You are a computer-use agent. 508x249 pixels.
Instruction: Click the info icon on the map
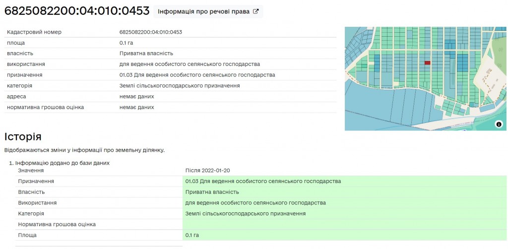coord(499,124)
